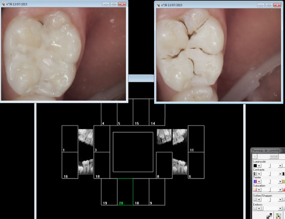Decrease Teinte with left arrow
Viewport: 285px width, 219px height.
pos(260,181)
